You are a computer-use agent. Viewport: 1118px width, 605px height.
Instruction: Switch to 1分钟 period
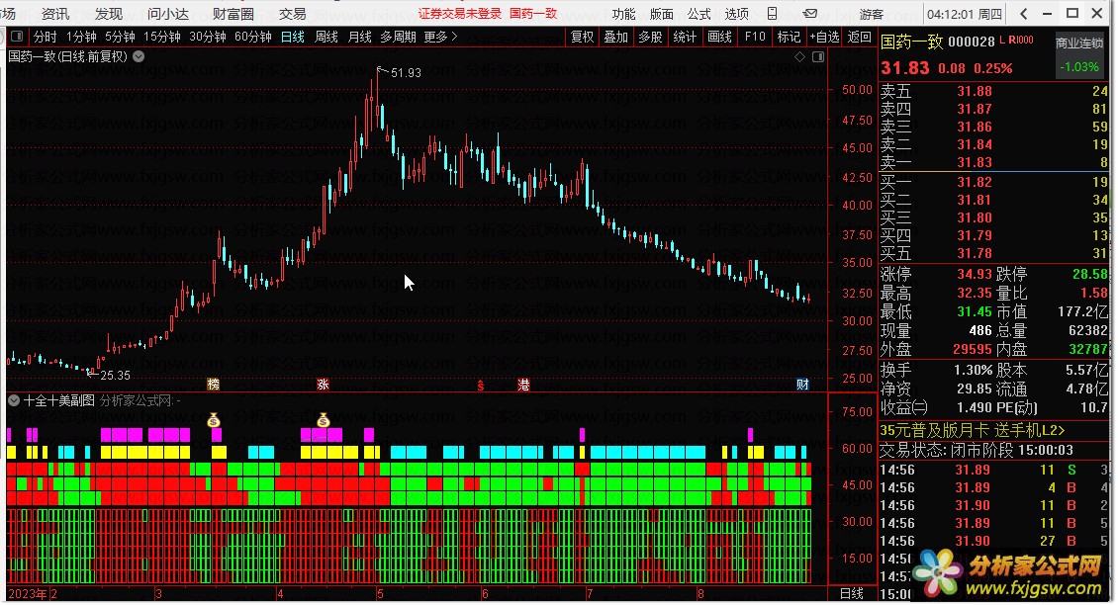[x=81, y=37]
